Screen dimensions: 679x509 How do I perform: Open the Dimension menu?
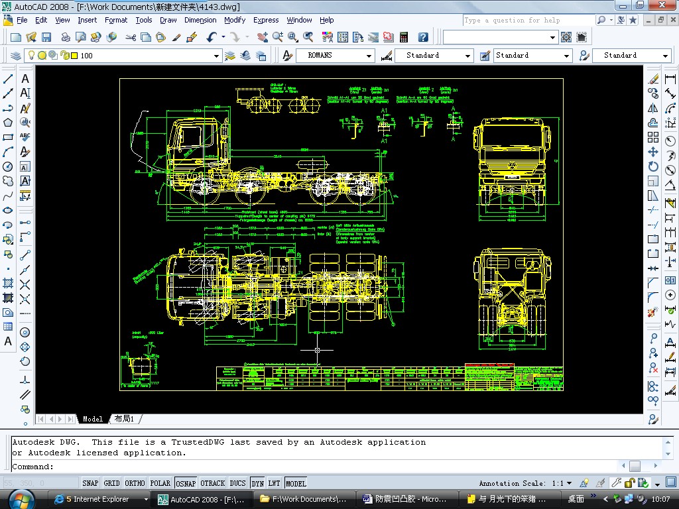200,20
